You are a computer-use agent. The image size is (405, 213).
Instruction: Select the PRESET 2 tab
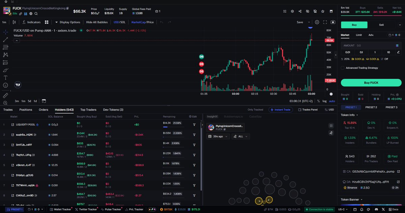(x=371, y=107)
